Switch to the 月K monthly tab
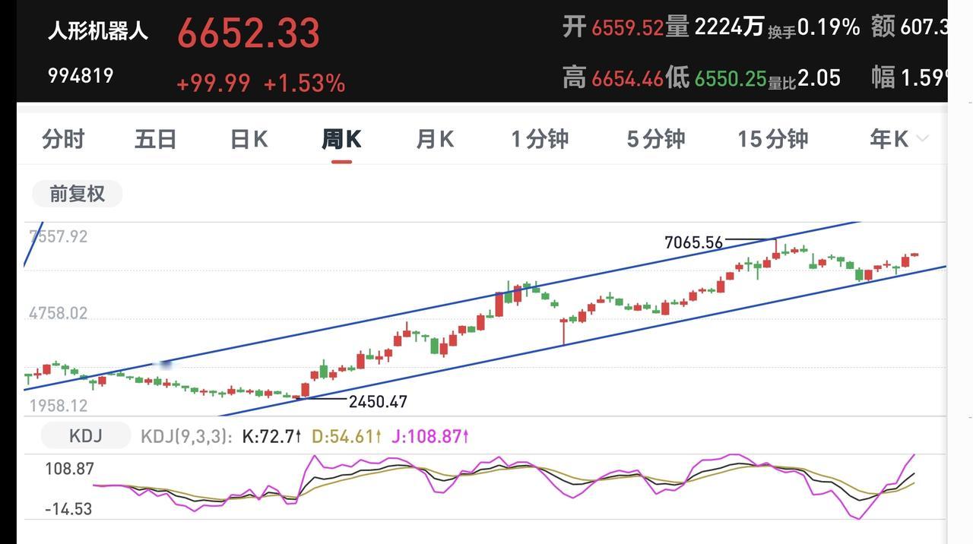Image resolution: width=973 pixels, height=544 pixels. point(435,139)
